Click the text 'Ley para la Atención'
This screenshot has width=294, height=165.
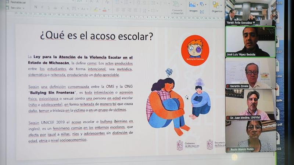click(54, 57)
